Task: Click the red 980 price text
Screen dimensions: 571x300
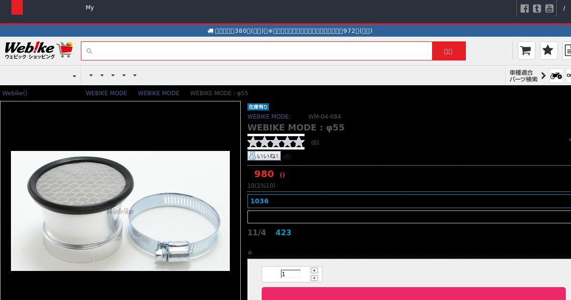Action: 264,174
